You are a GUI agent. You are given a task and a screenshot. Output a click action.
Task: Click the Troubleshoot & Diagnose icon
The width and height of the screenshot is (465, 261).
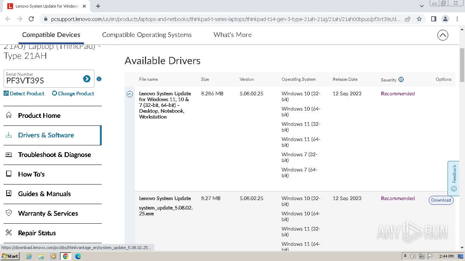point(9,154)
